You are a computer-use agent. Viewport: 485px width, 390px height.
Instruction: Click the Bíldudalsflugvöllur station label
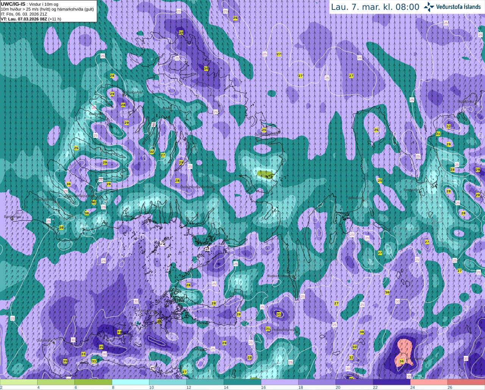click(x=78, y=196)
